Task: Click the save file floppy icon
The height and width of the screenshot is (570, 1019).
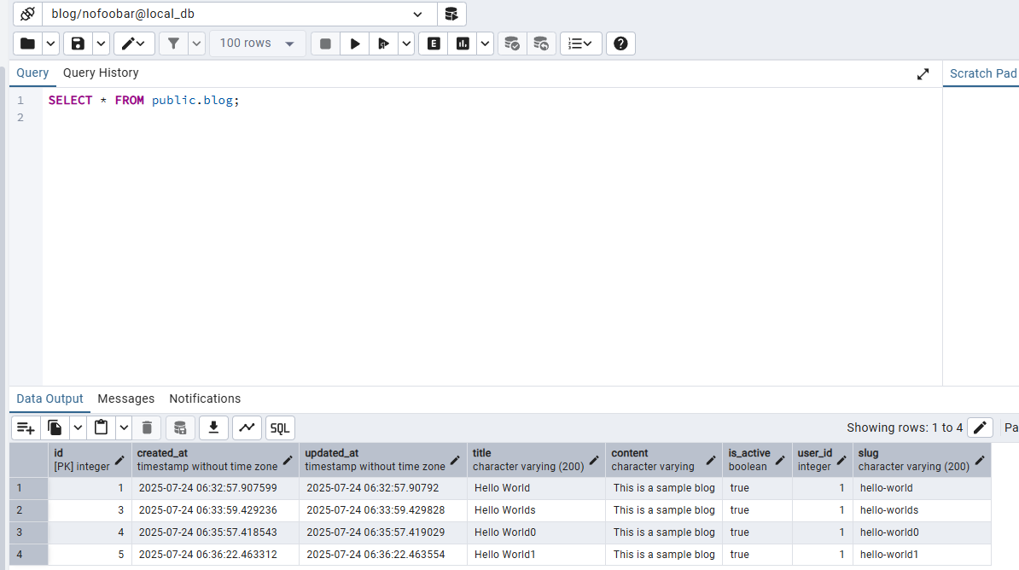Action: (x=78, y=44)
